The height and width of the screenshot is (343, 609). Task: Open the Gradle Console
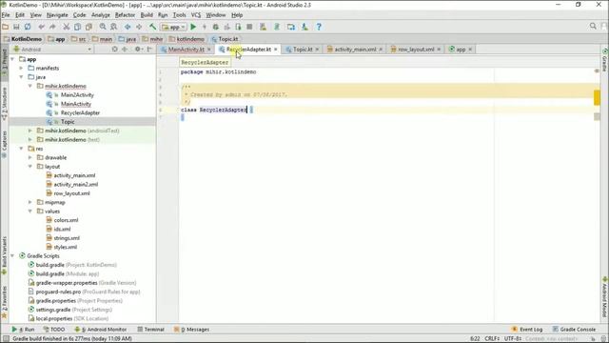pyautogui.click(x=574, y=330)
